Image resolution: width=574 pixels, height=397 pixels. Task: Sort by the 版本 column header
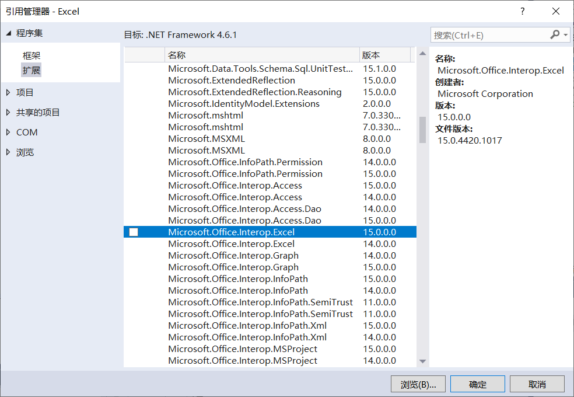(385, 55)
